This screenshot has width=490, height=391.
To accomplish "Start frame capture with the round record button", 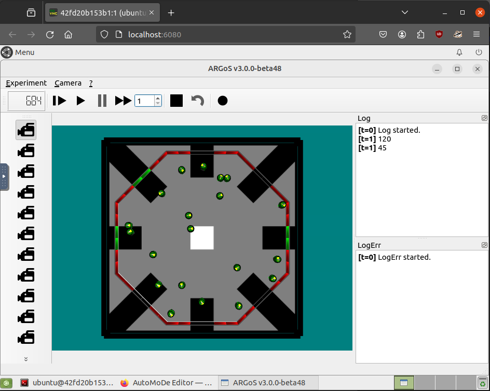I will click(223, 101).
